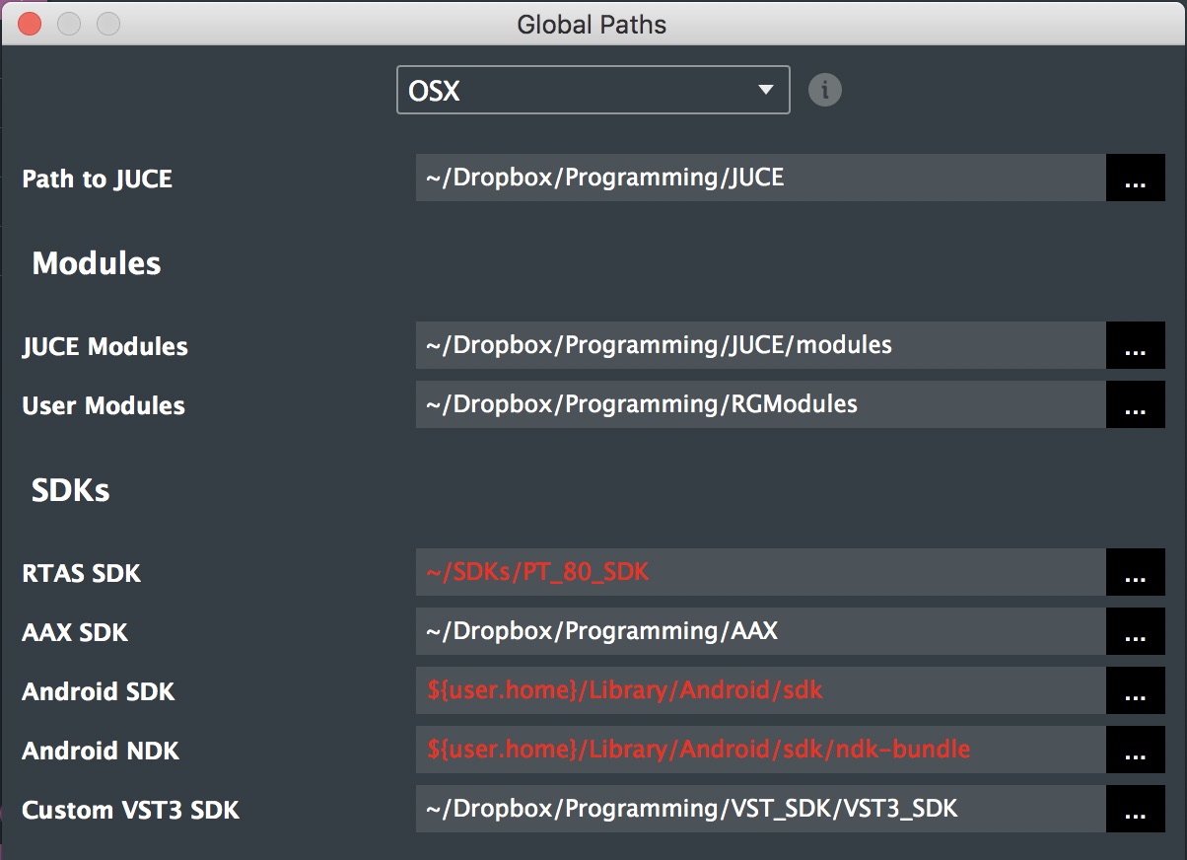
Task: Click the dropdown arrow next to OSX
Action: 765,90
